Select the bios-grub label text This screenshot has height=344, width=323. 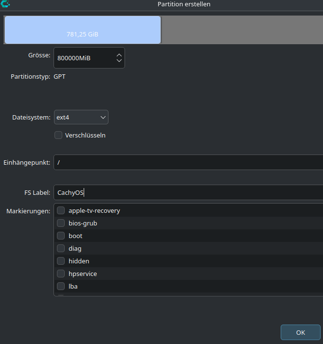(83, 224)
